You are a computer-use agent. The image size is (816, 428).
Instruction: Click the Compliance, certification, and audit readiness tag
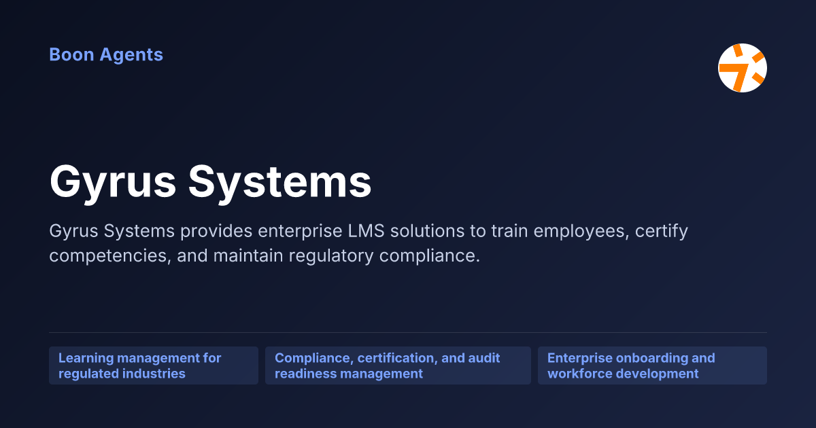point(398,365)
